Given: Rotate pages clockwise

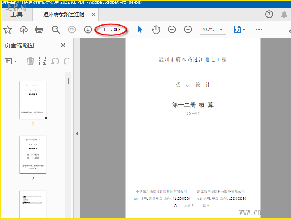Looking at the screenshot, I should [66, 61].
